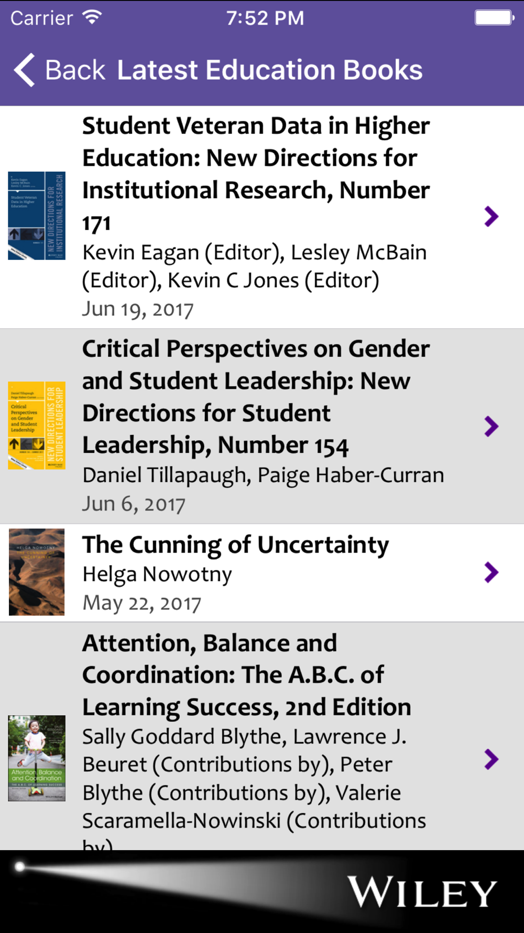Viewport: 524px width, 933px height.
Task: Go Back using the Back label
Action: click(x=75, y=70)
